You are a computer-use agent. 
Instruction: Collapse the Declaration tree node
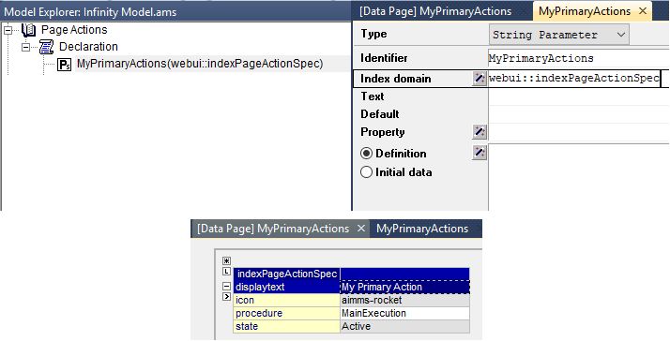(x=26, y=47)
